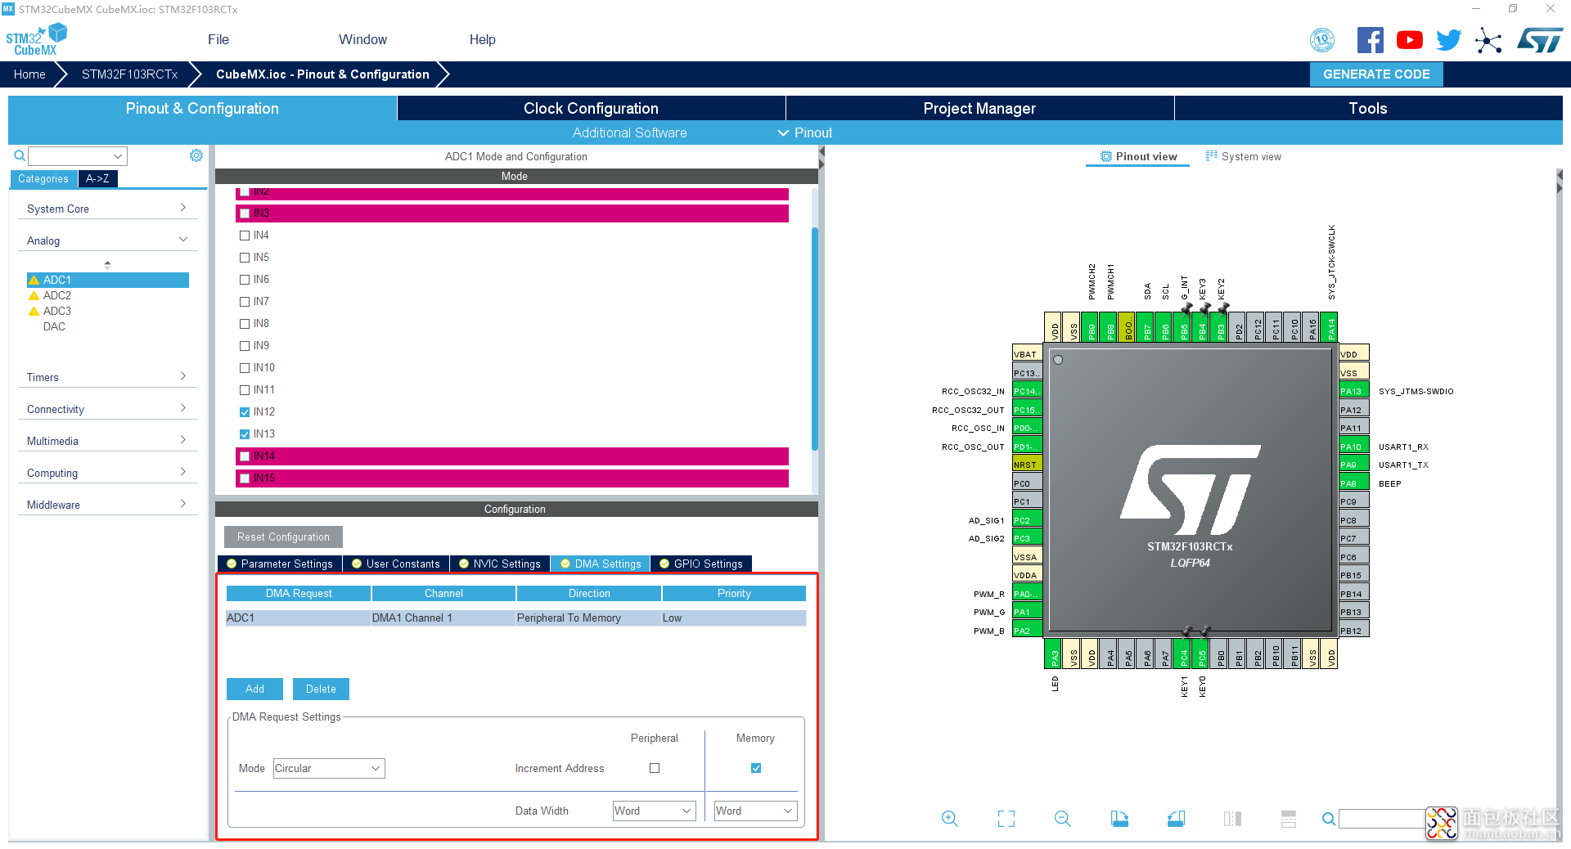Enable the IN11 channel checkbox
The height and width of the screenshot is (849, 1571).
click(245, 390)
